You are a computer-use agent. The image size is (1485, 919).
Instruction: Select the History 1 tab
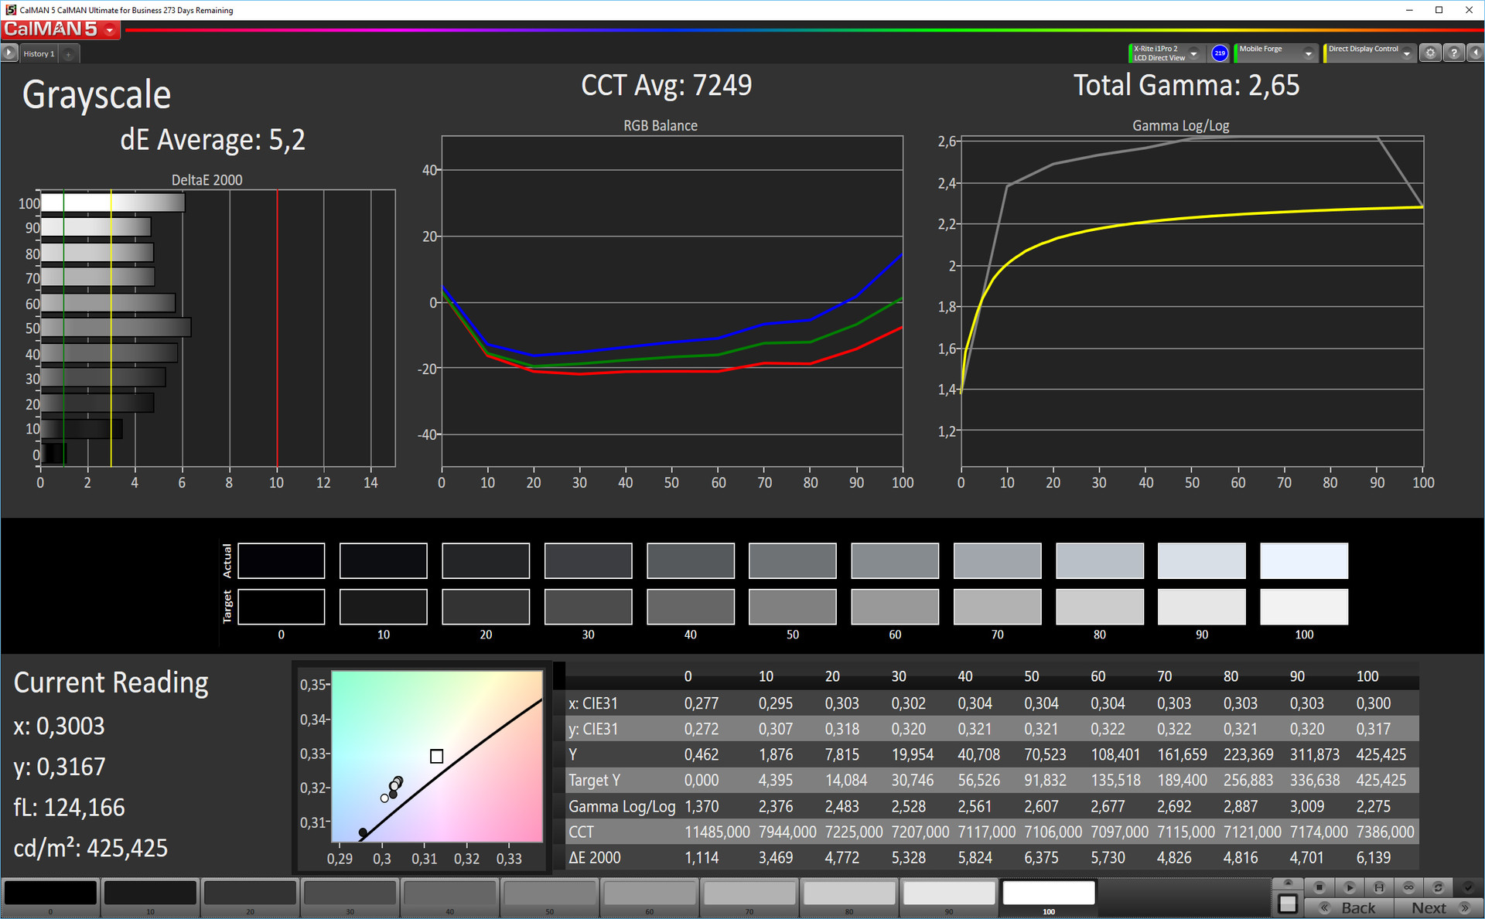[x=39, y=54]
